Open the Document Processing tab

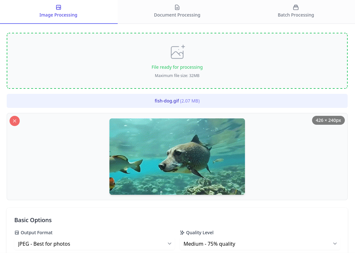[x=177, y=12]
